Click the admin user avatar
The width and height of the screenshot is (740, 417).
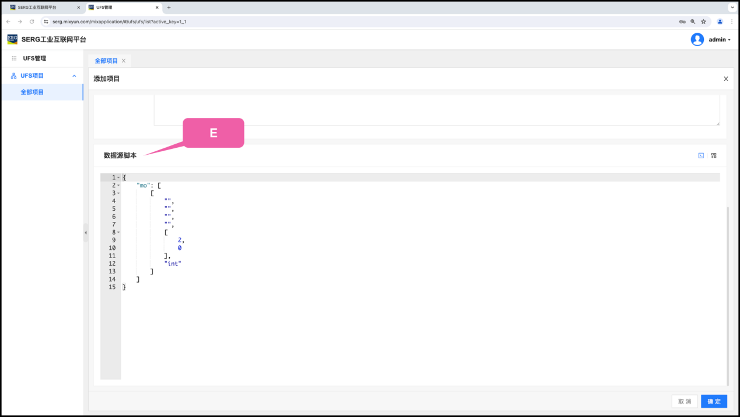coord(697,40)
